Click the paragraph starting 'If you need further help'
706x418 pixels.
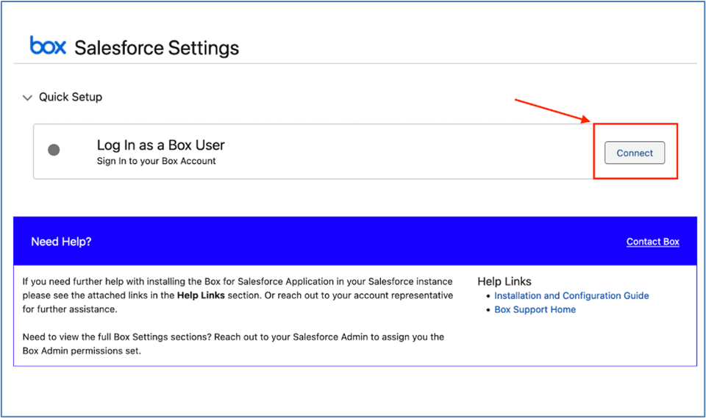238,295
